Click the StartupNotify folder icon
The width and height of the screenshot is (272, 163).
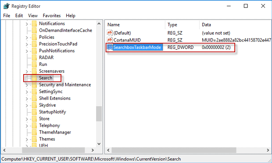pyautogui.click(x=34, y=112)
